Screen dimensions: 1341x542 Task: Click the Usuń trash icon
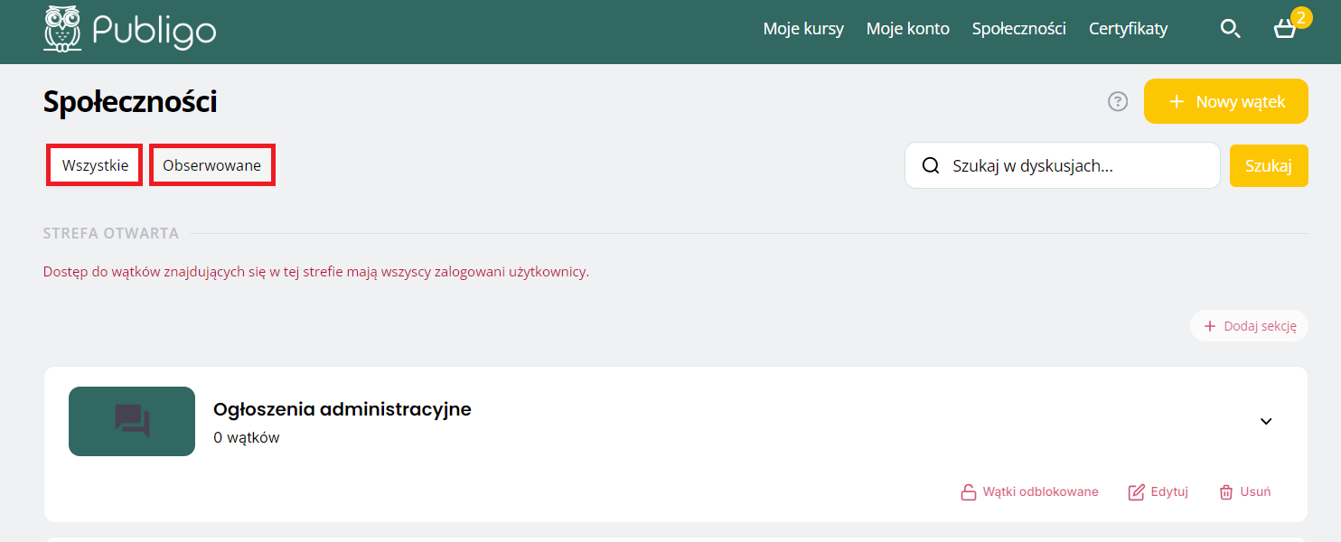pos(1226,492)
